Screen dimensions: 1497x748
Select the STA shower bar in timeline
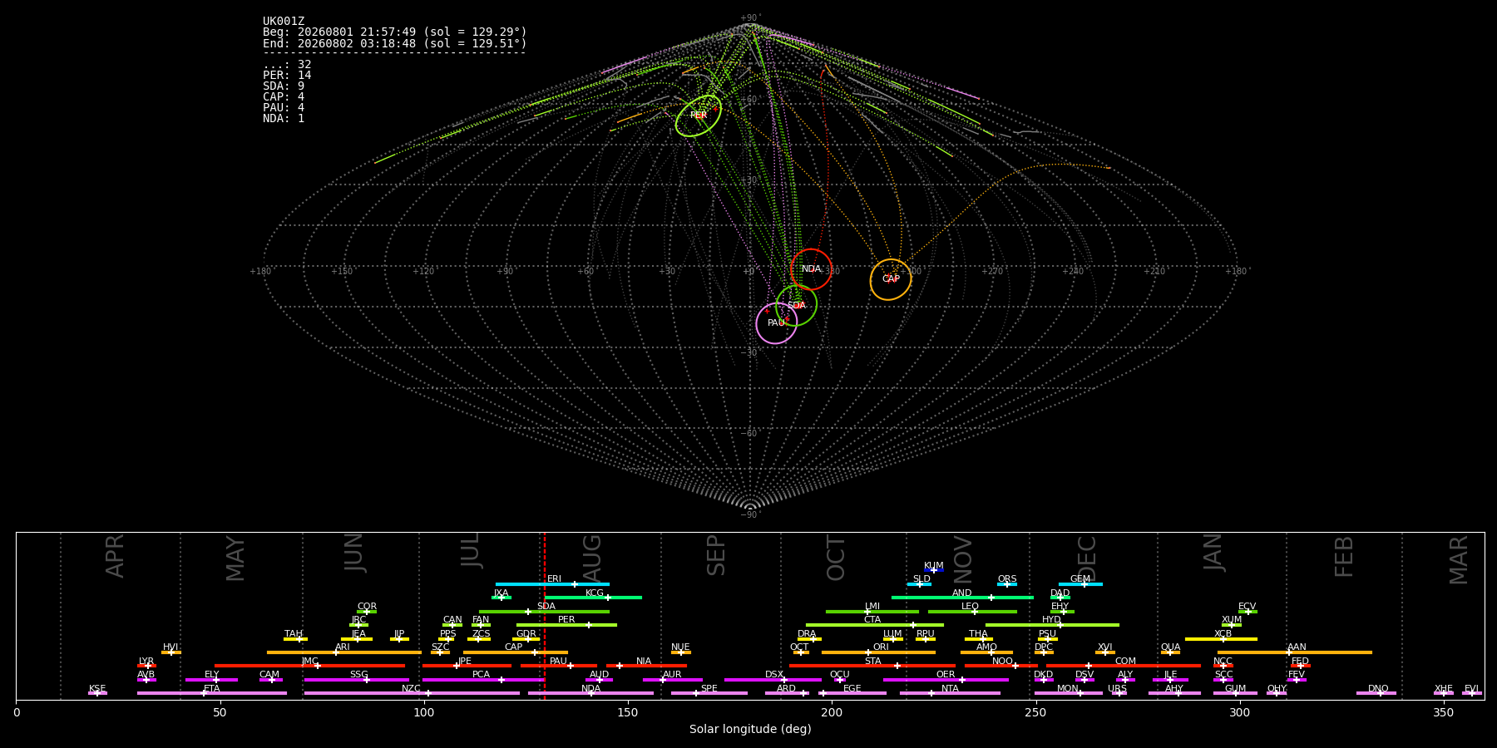click(x=872, y=666)
